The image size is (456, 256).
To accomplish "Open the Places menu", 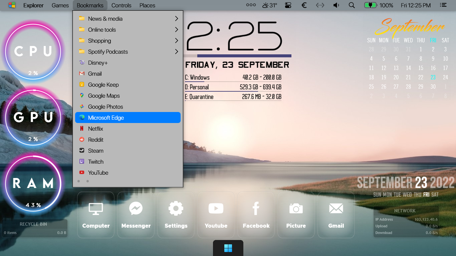I will (147, 5).
